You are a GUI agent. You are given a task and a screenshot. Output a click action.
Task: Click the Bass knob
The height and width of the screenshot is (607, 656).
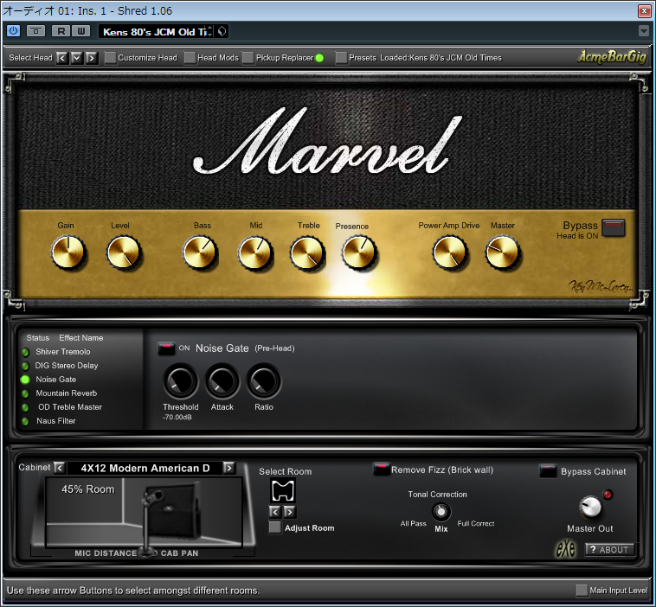(200, 252)
